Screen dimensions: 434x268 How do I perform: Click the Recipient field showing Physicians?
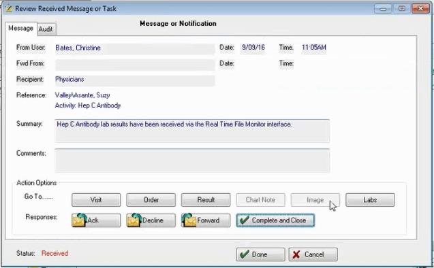[135, 80]
